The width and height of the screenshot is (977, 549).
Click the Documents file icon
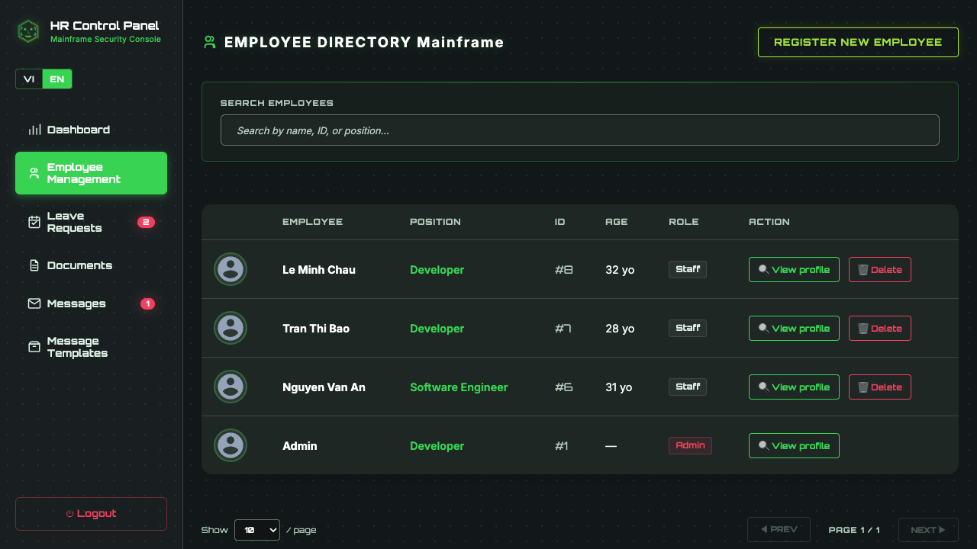pyautogui.click(x=34, y=265)
